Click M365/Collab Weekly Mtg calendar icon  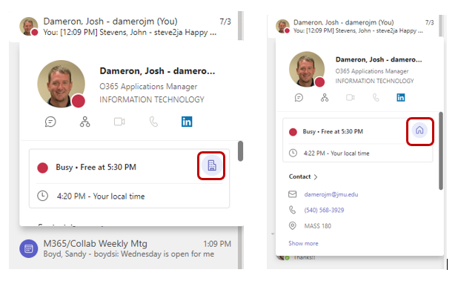(29, 248)
